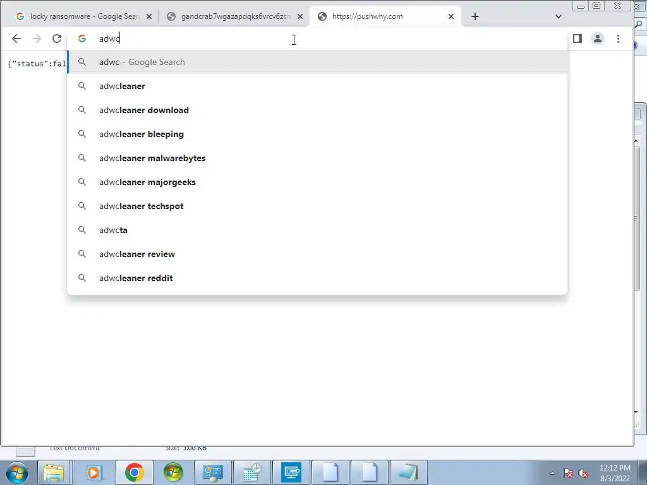Click the Windows flag taskbar icon

pyautogui.click(x=173, y=472)
